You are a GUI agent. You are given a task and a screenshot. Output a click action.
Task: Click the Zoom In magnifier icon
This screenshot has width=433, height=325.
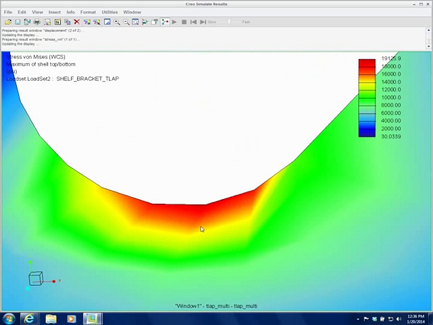coord(117,22)
